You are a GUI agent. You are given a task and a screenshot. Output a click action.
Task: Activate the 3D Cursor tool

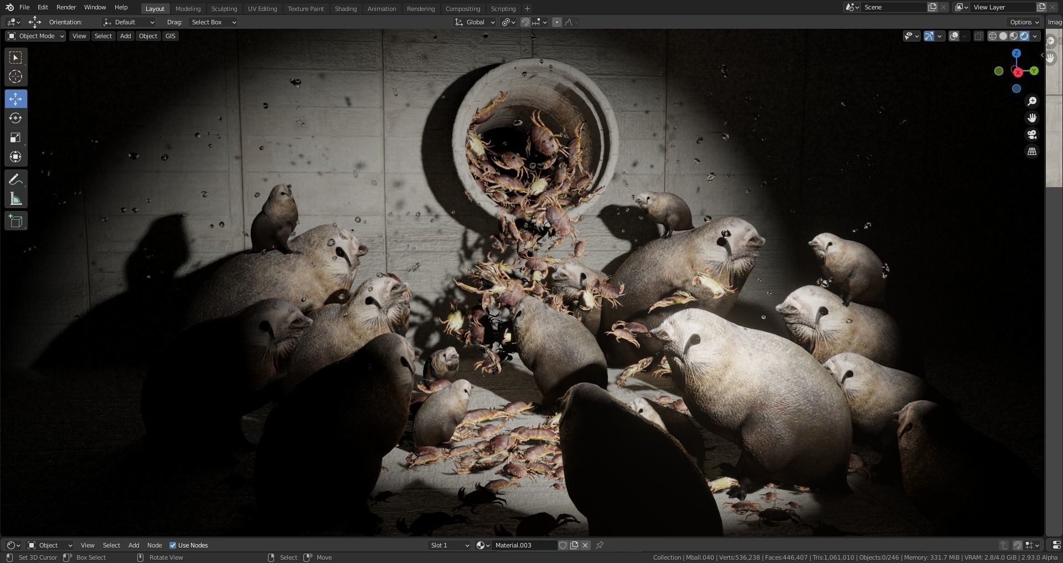(16, 76)
